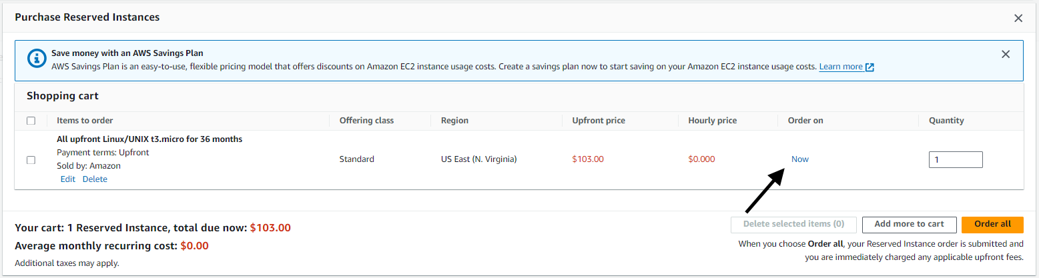Click the Order all button
Image resolution: width=1039 pixels, height=278 pixels.
coord(992,225)
